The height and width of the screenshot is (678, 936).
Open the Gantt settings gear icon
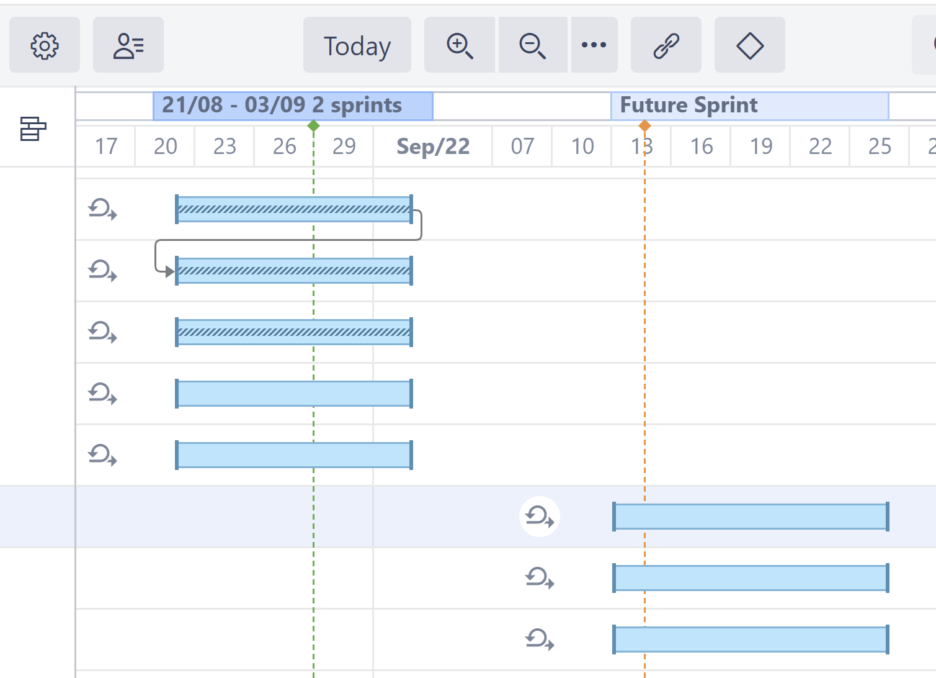(45, 45)
